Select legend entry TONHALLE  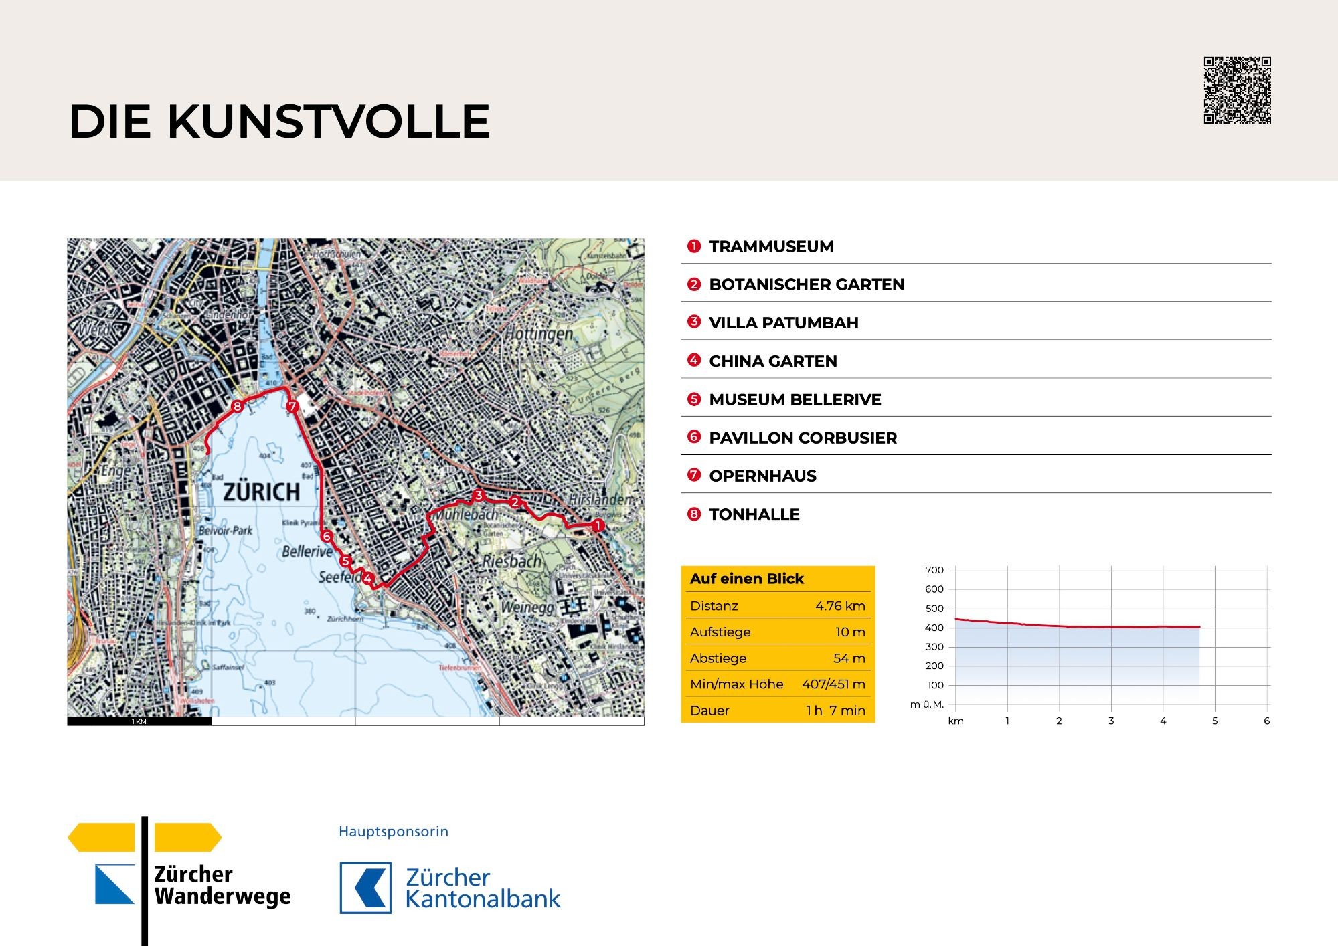pyautogui.click(x=754, y=514)
